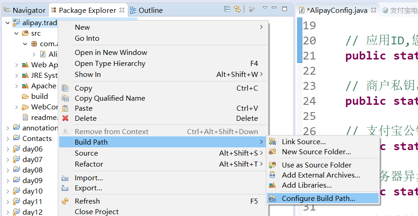The width and height of the screenshot is (418, 216).
Task: Click the Add External Archives jar icon
Action: pyautogui.click(x=272, y=175)
